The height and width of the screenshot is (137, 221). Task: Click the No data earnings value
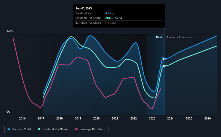[x=110, y=23]
